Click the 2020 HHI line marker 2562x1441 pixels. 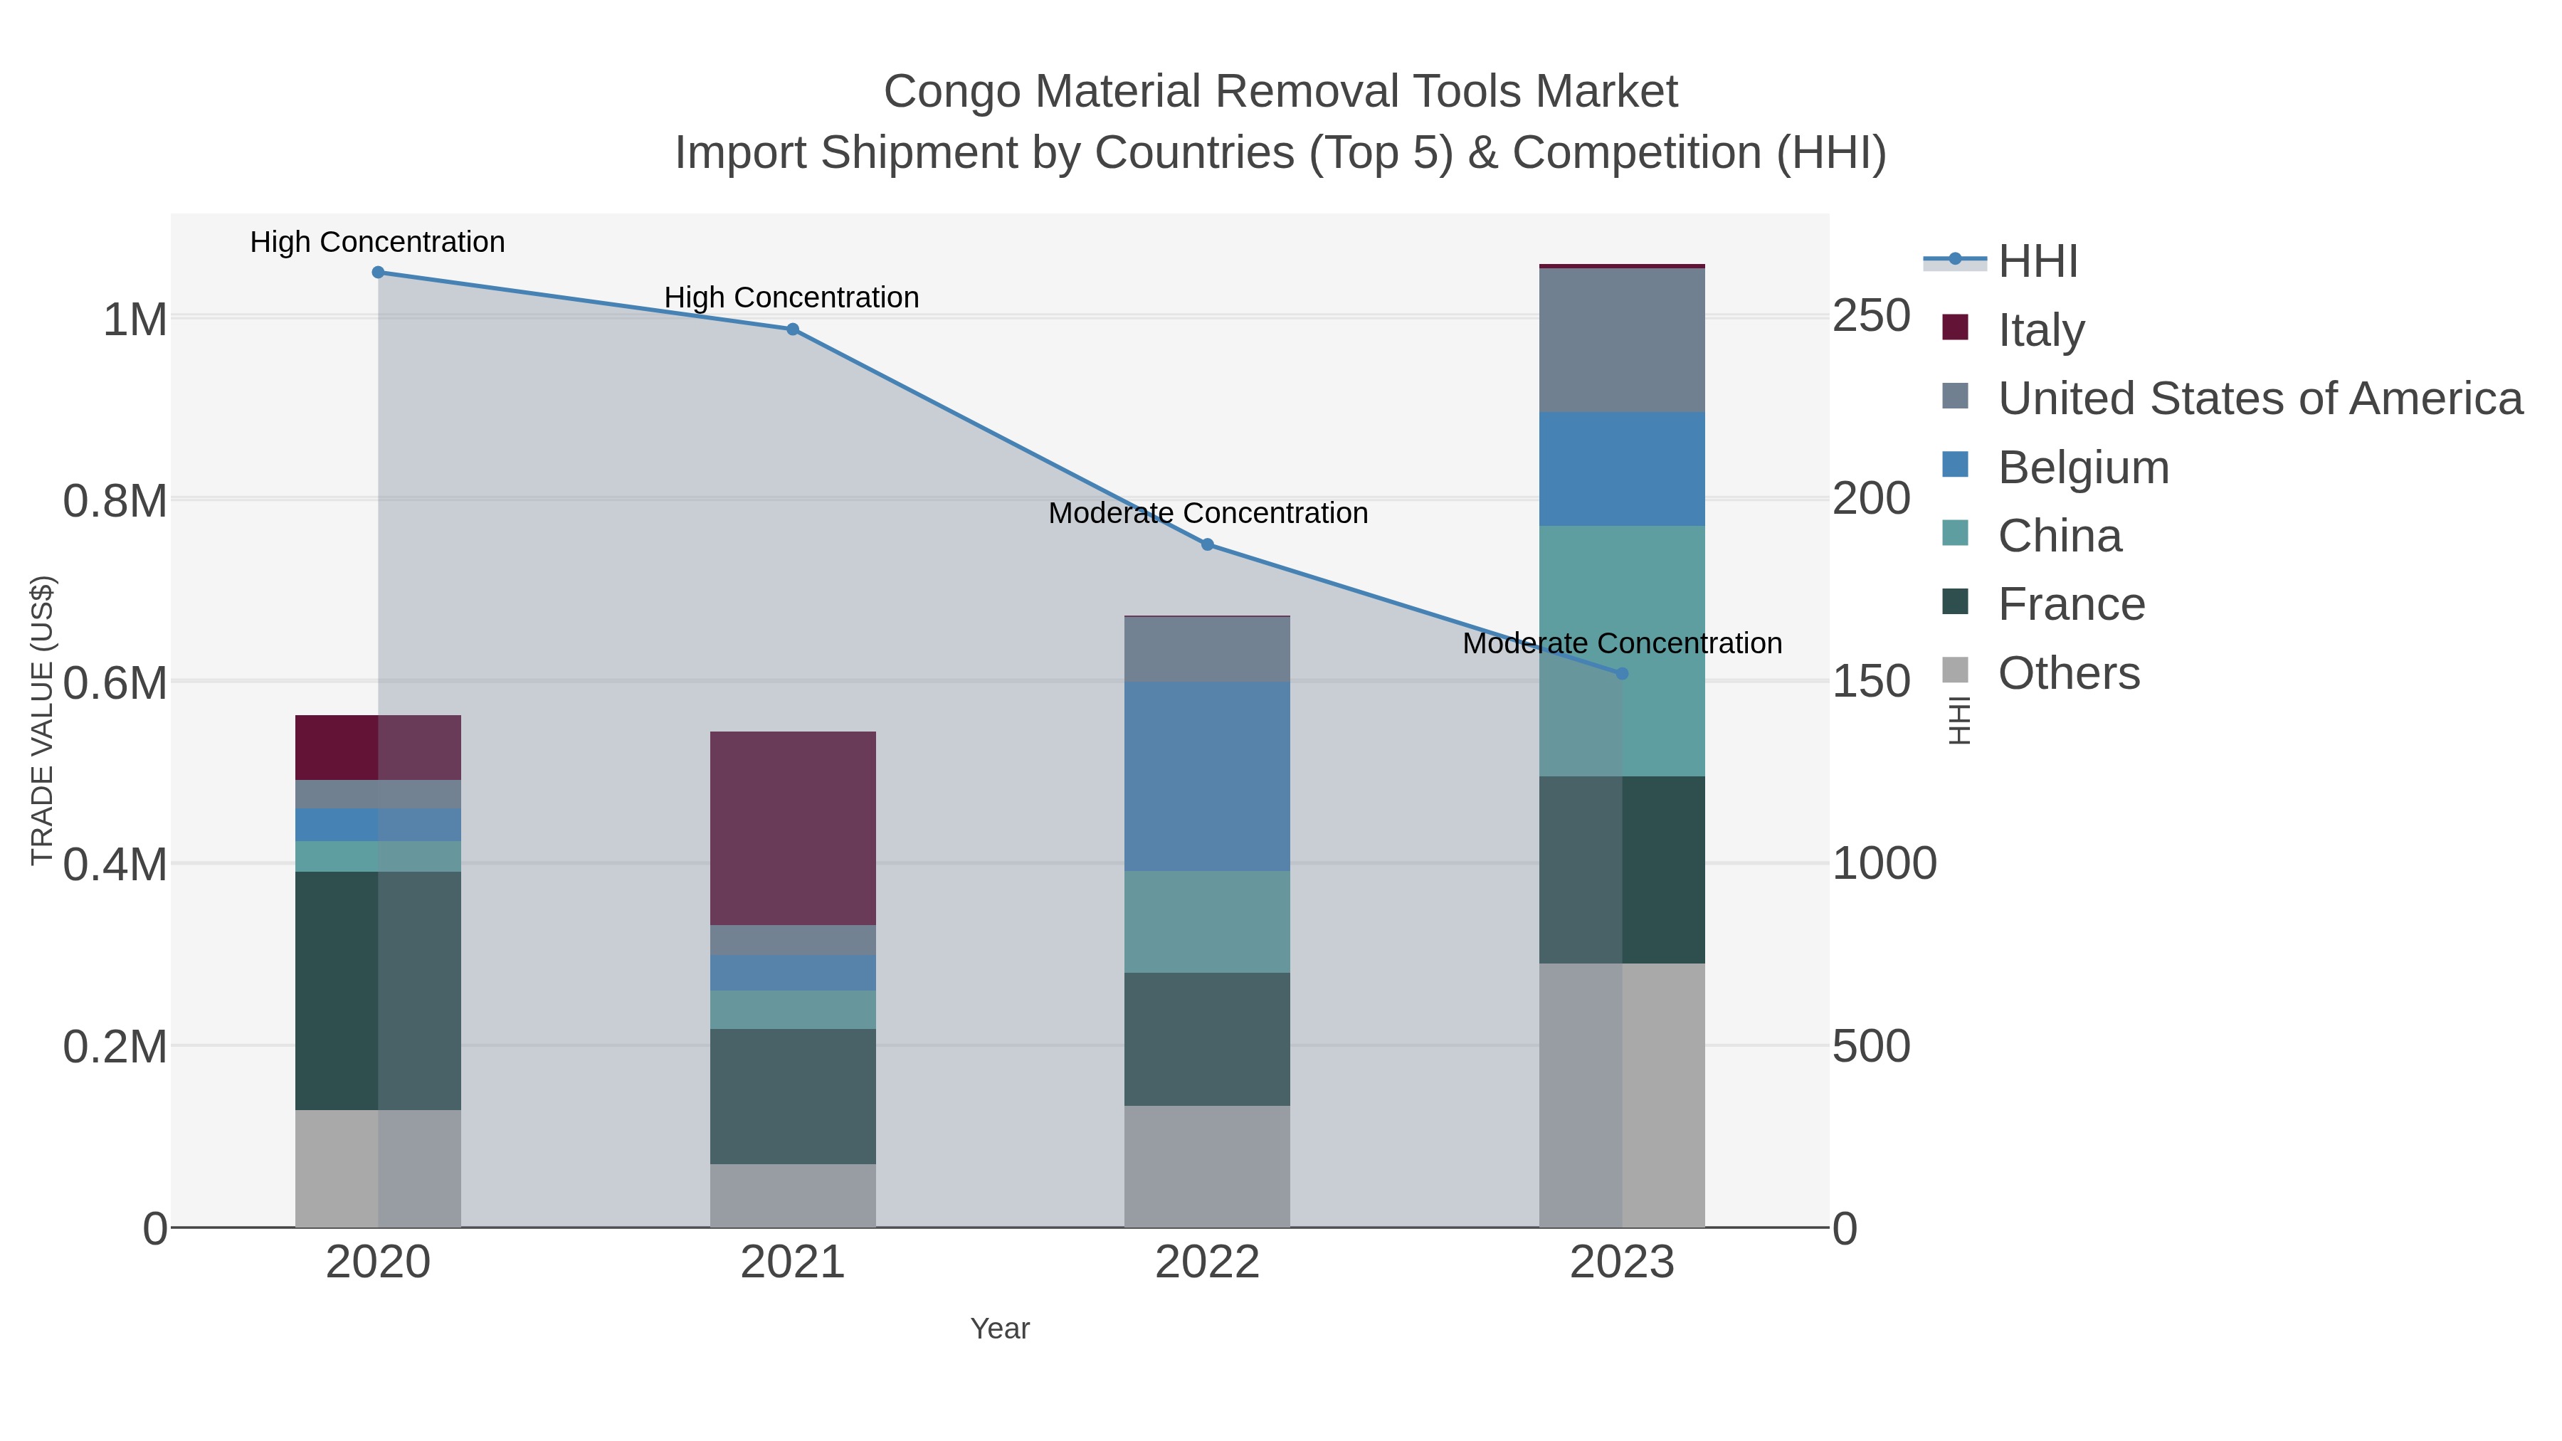(378, 273)
